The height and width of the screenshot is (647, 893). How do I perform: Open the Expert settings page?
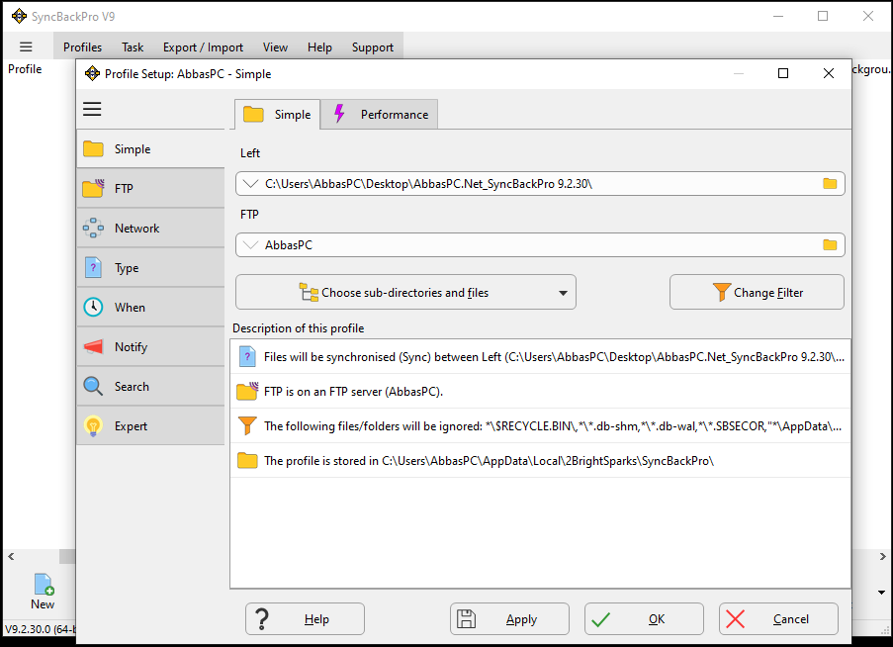click(151, 426)
